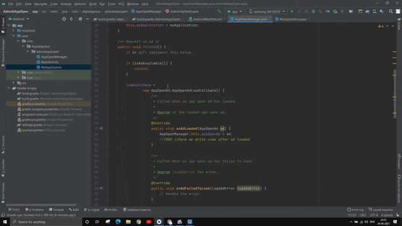Click the Debug app bug icon
402x226 pixels.
click(x=313, y=11)
